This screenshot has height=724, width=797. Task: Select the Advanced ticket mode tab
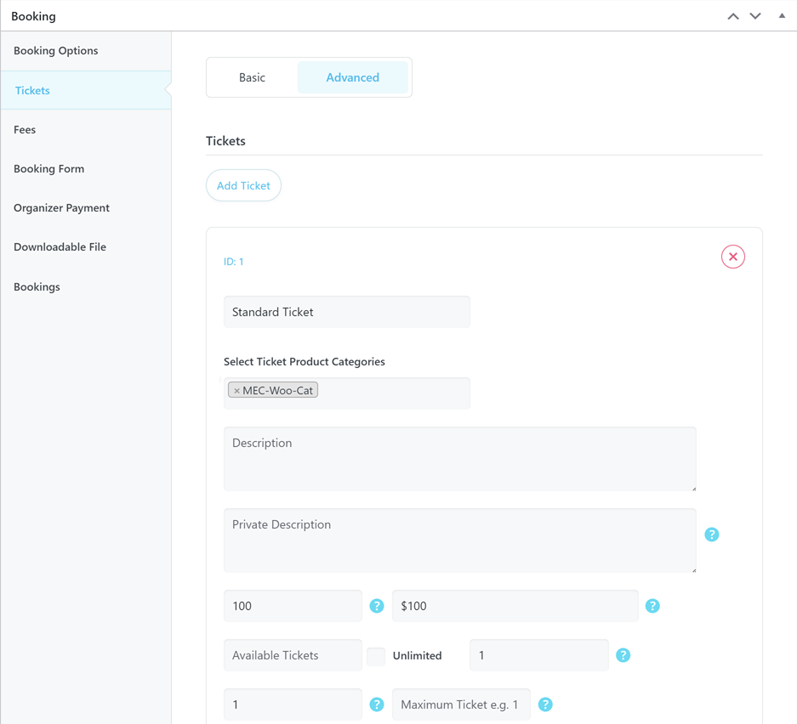click(x=353, y=77)
